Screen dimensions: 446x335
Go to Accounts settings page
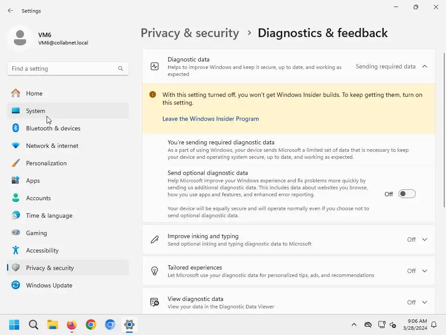pyautogui.click(x=38, y=198)
